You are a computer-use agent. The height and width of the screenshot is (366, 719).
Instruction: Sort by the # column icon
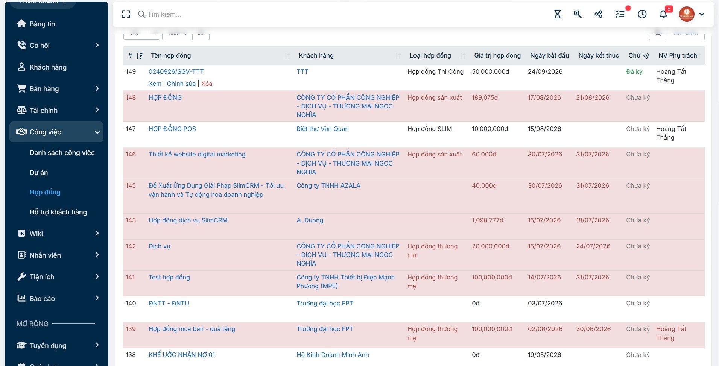point(140,56)
